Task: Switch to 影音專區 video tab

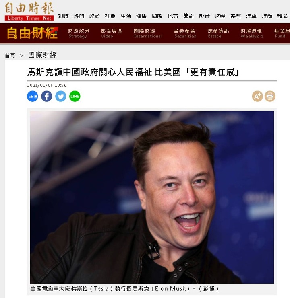Action: (x=112, y=33)
